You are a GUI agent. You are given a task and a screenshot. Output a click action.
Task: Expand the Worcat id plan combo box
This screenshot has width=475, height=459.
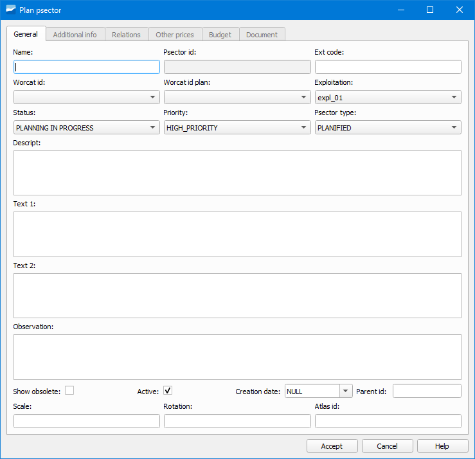point(237,97)
